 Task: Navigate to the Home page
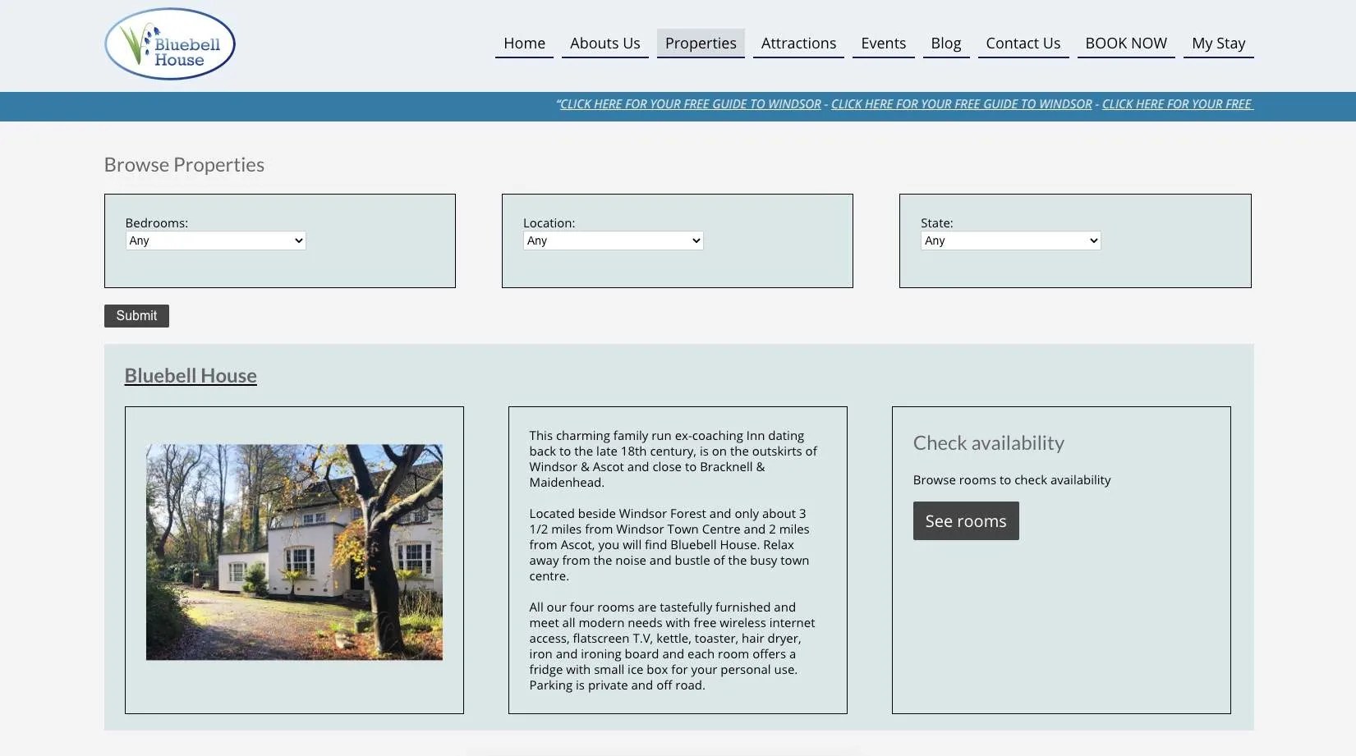(x=524, y=43)
